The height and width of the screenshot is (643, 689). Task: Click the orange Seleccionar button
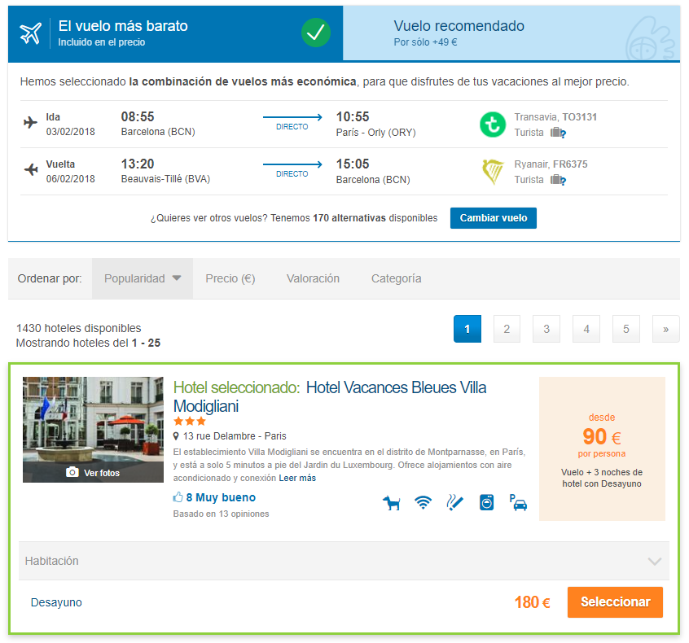click(615, 602)
